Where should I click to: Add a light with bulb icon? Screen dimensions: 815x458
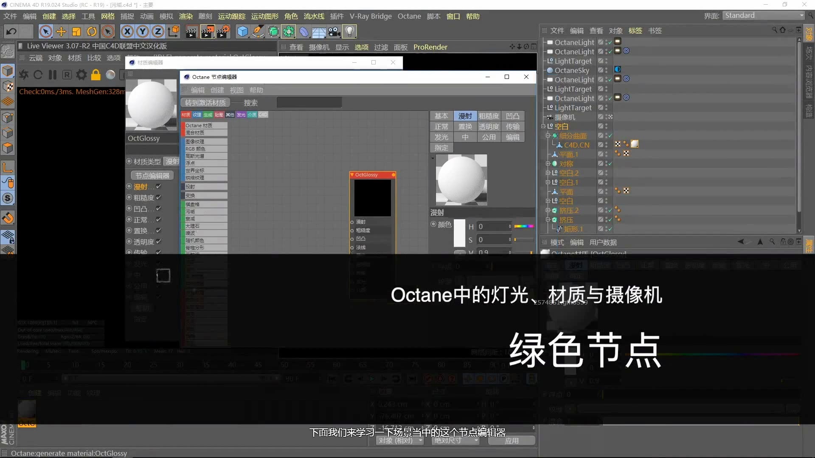[x=350, y=31]
